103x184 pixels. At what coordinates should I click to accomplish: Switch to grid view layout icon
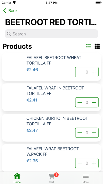pos(97,46)
